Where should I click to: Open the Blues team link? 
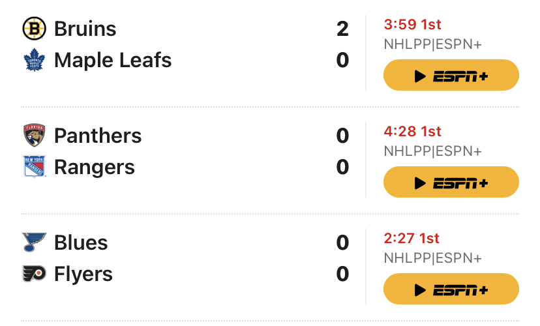coord(81,243)
